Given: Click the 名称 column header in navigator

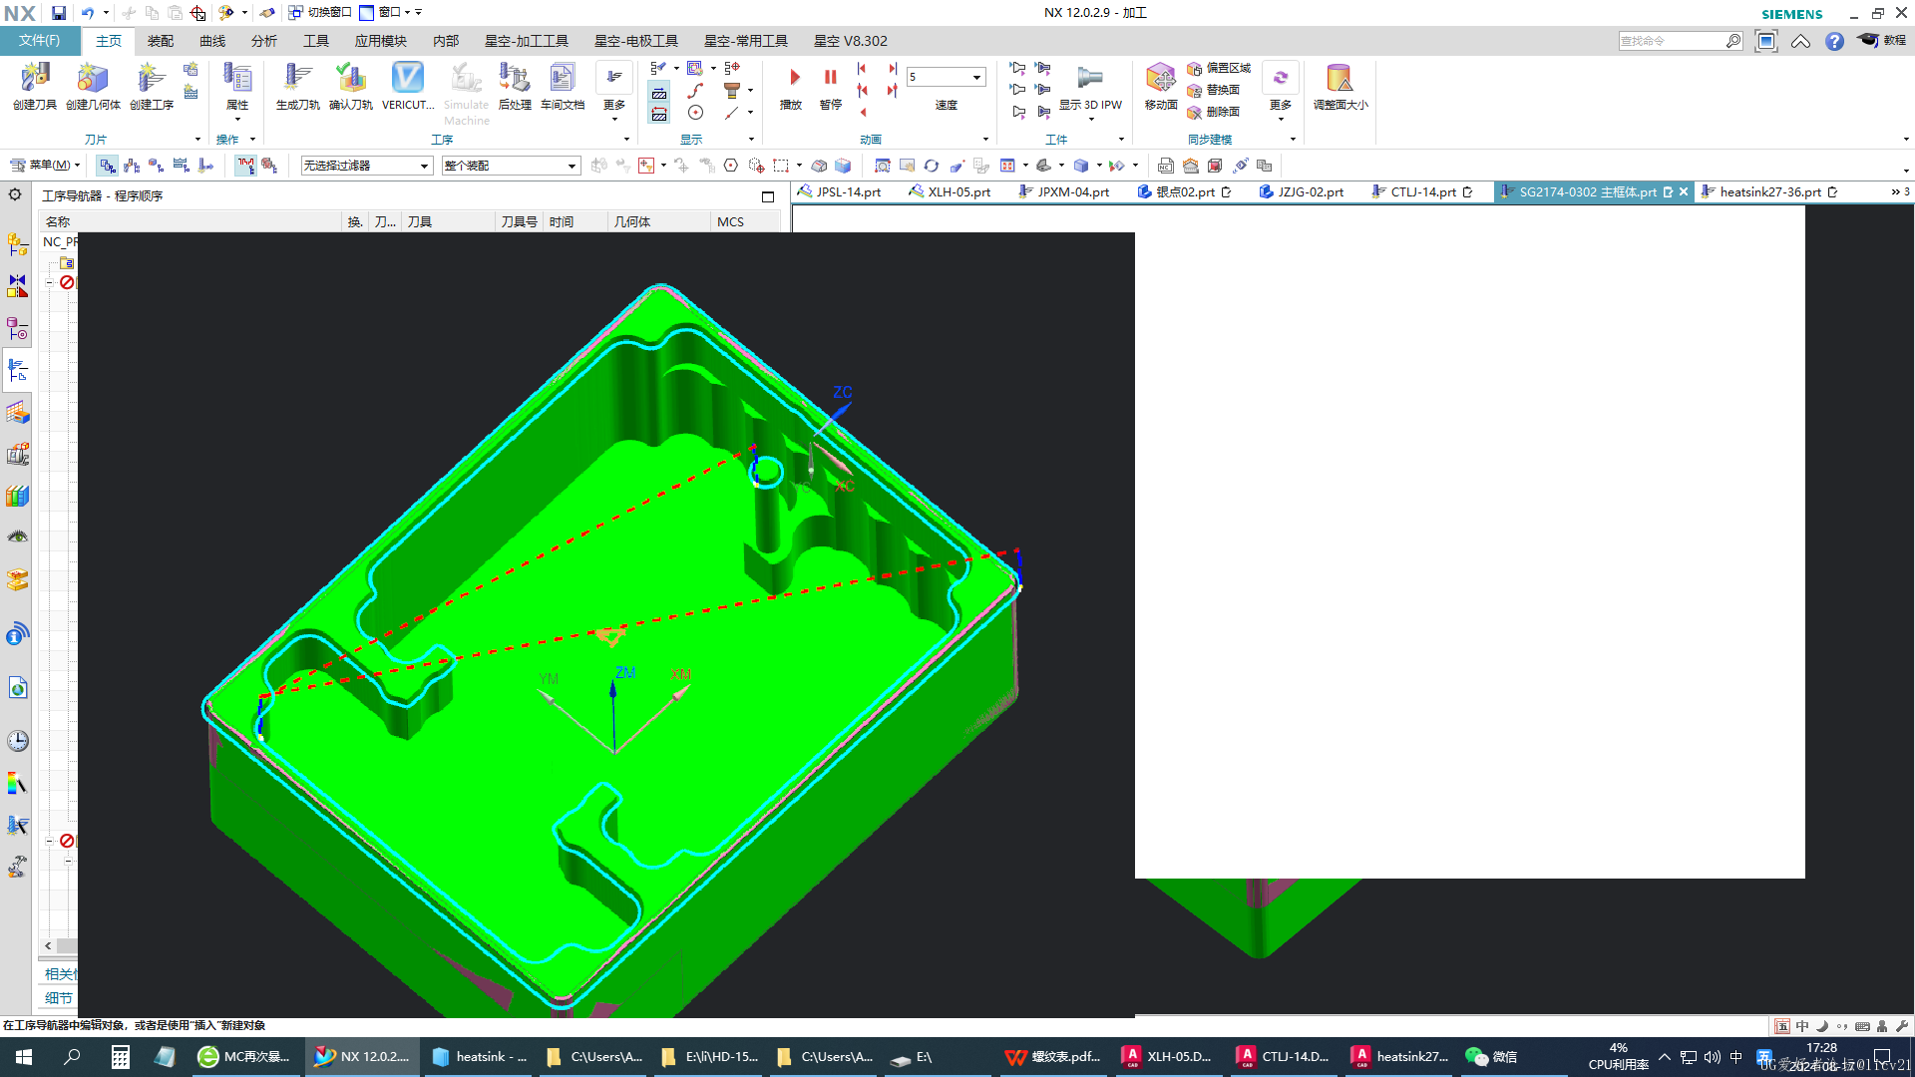Looking at the screenshot, I should click(190, 222).
